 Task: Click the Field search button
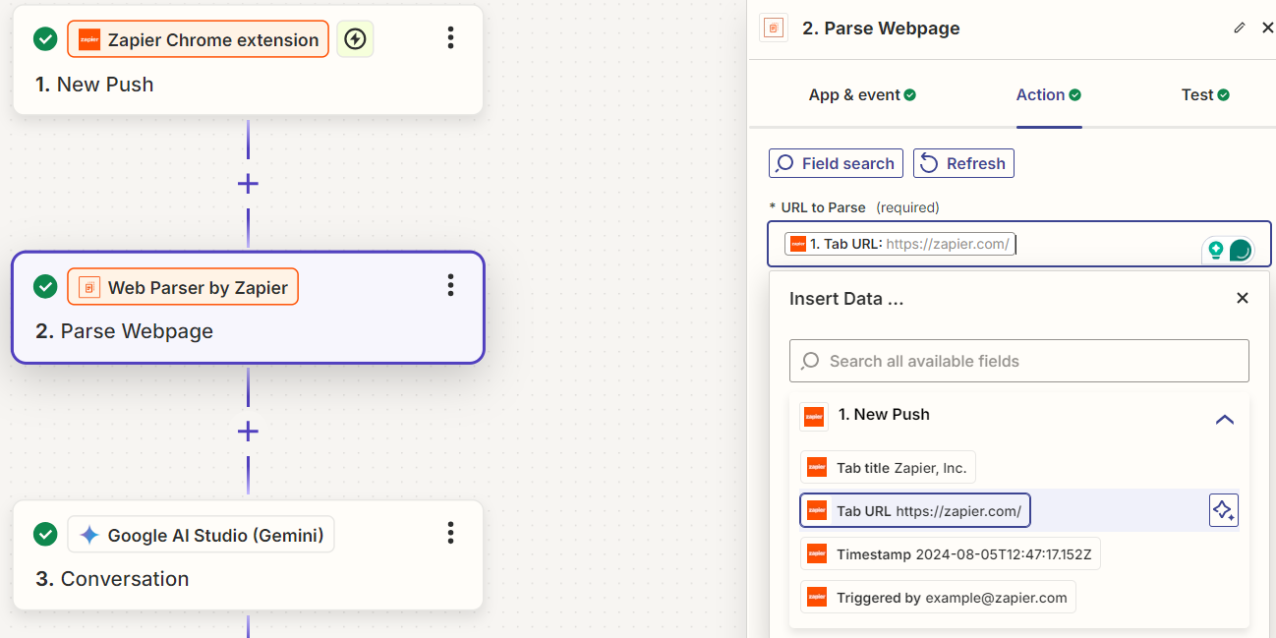pos(837,163)
